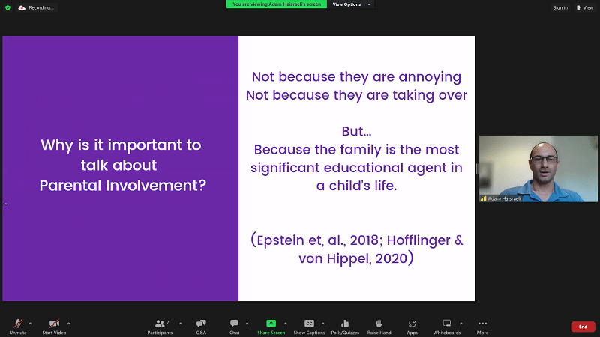Open the More options menu

482,325
